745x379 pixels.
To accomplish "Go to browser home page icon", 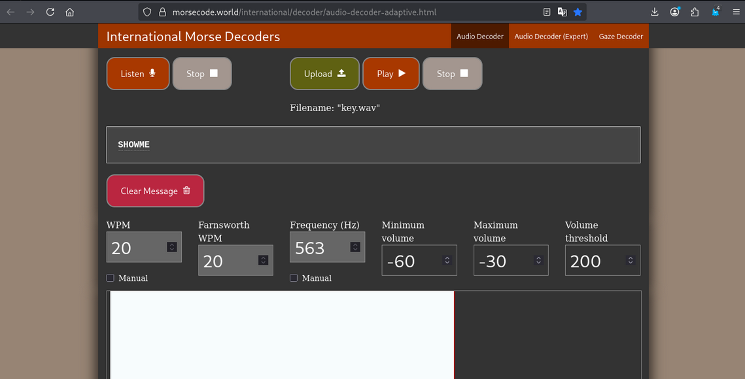I will (70, 12).
